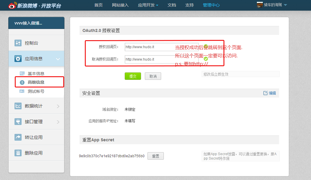The height and width of the screenshot is (180, 311).
Task: Collapse the 应用信息 section chevron
Action: pos(58,59)
